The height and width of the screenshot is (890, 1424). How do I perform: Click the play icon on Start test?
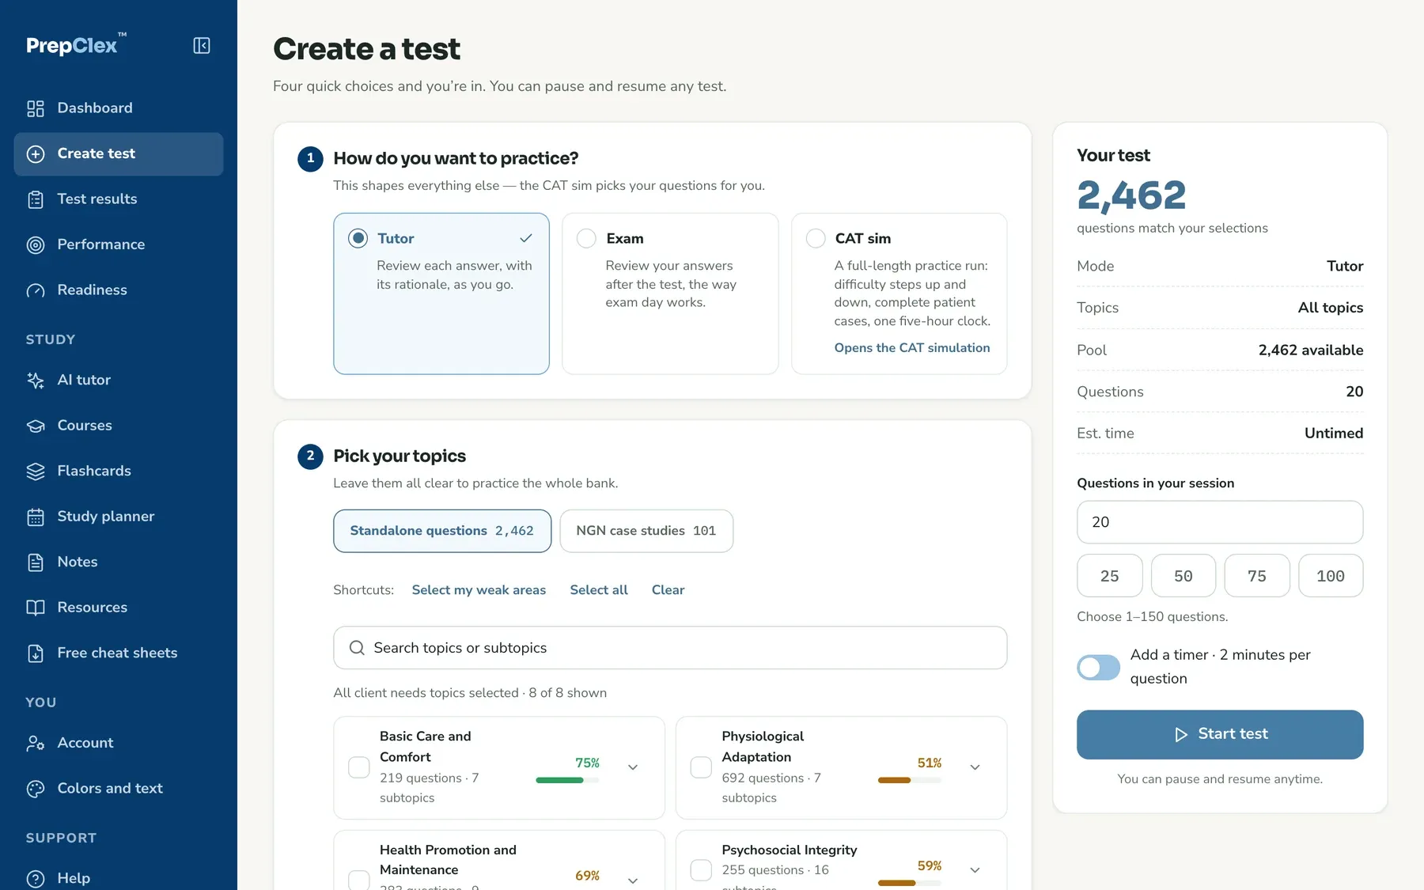1181,735
